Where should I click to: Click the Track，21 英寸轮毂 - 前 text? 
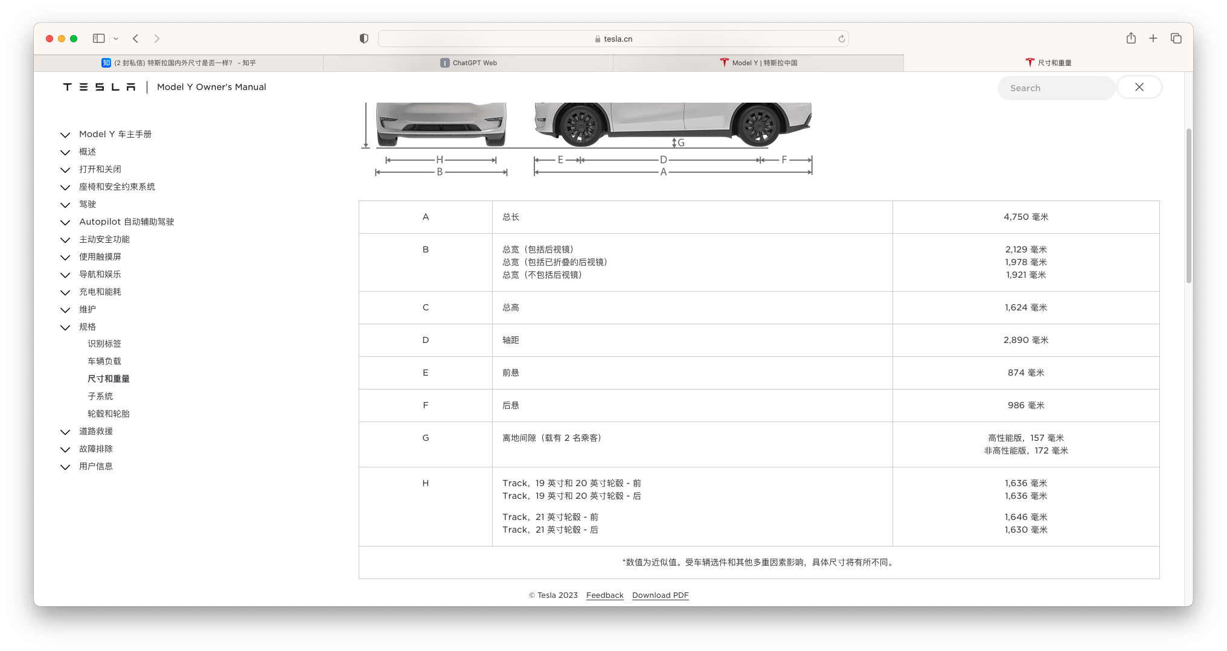pos(550,517)
